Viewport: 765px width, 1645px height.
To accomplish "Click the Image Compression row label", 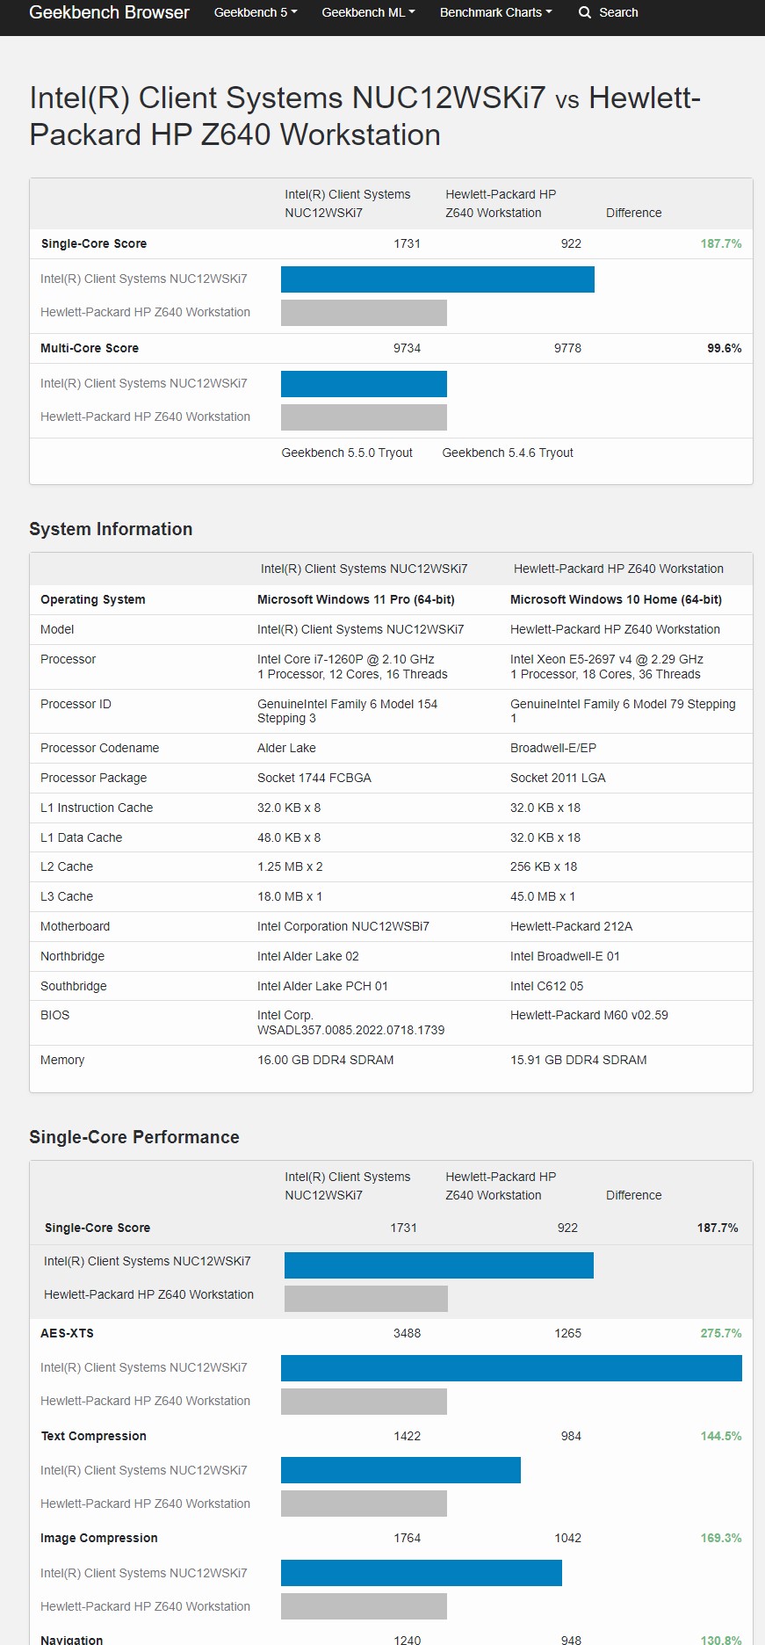I will coord(99,1538).
